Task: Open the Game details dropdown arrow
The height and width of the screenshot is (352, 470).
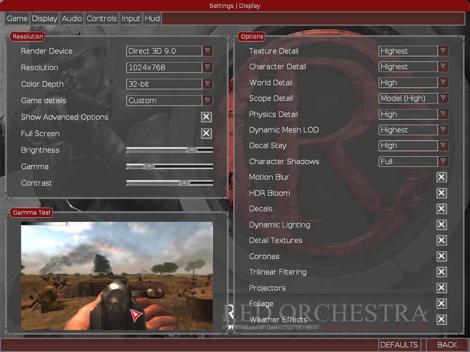Action: 207,100
